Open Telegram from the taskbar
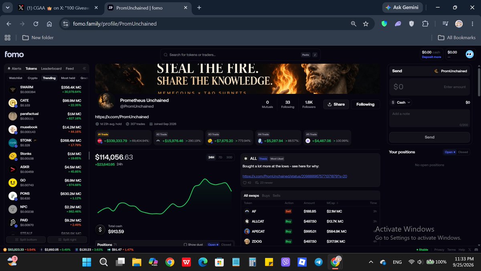481x271 pixels. pos(319,262)
